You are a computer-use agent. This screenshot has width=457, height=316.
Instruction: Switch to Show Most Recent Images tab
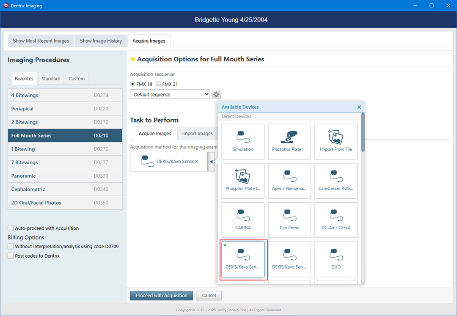[x=41, y=41]
